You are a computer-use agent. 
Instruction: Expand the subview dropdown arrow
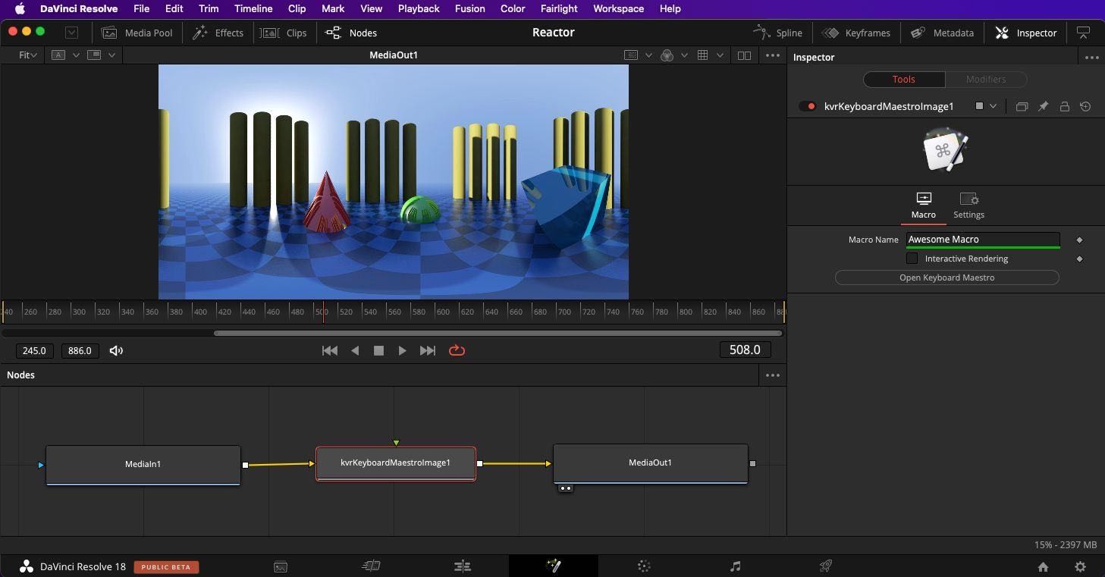(111, 55)
